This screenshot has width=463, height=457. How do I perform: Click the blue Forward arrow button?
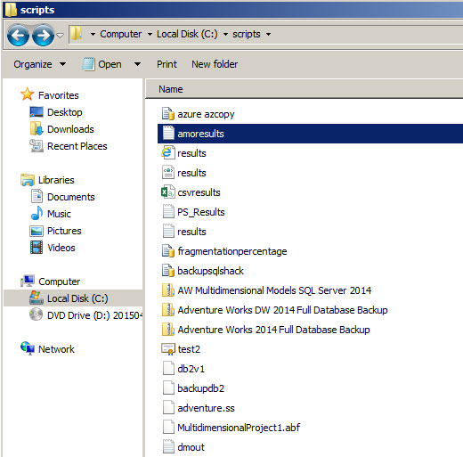coord(43,35)
